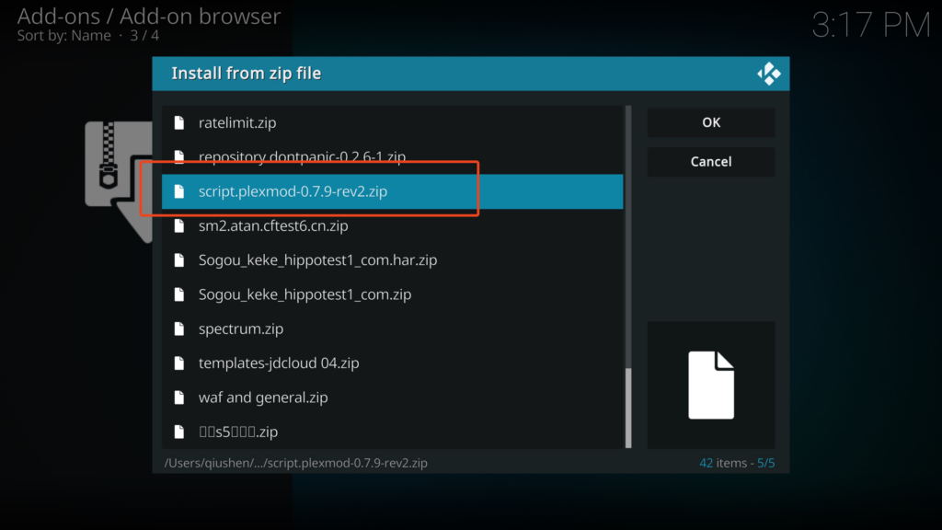Choose Sogou_keke_hippotest1_com.zip file
Image resolution: width=942 pixels, height=530 pixels.
click(x=304, y=294)
